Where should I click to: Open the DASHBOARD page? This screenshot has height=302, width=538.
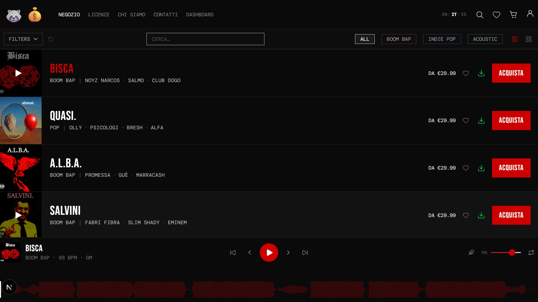(200, 15)
